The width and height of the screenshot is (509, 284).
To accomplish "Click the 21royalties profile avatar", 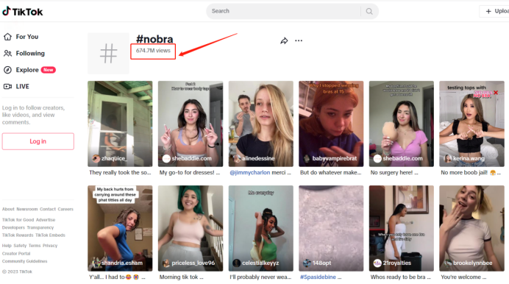I will tap(377, 263).
